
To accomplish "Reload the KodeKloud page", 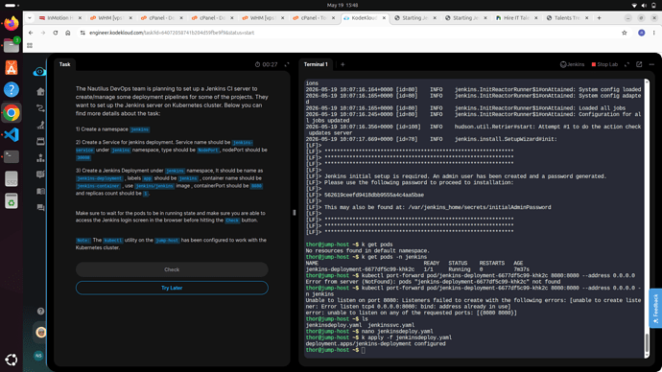I will [x=56, y=33].
